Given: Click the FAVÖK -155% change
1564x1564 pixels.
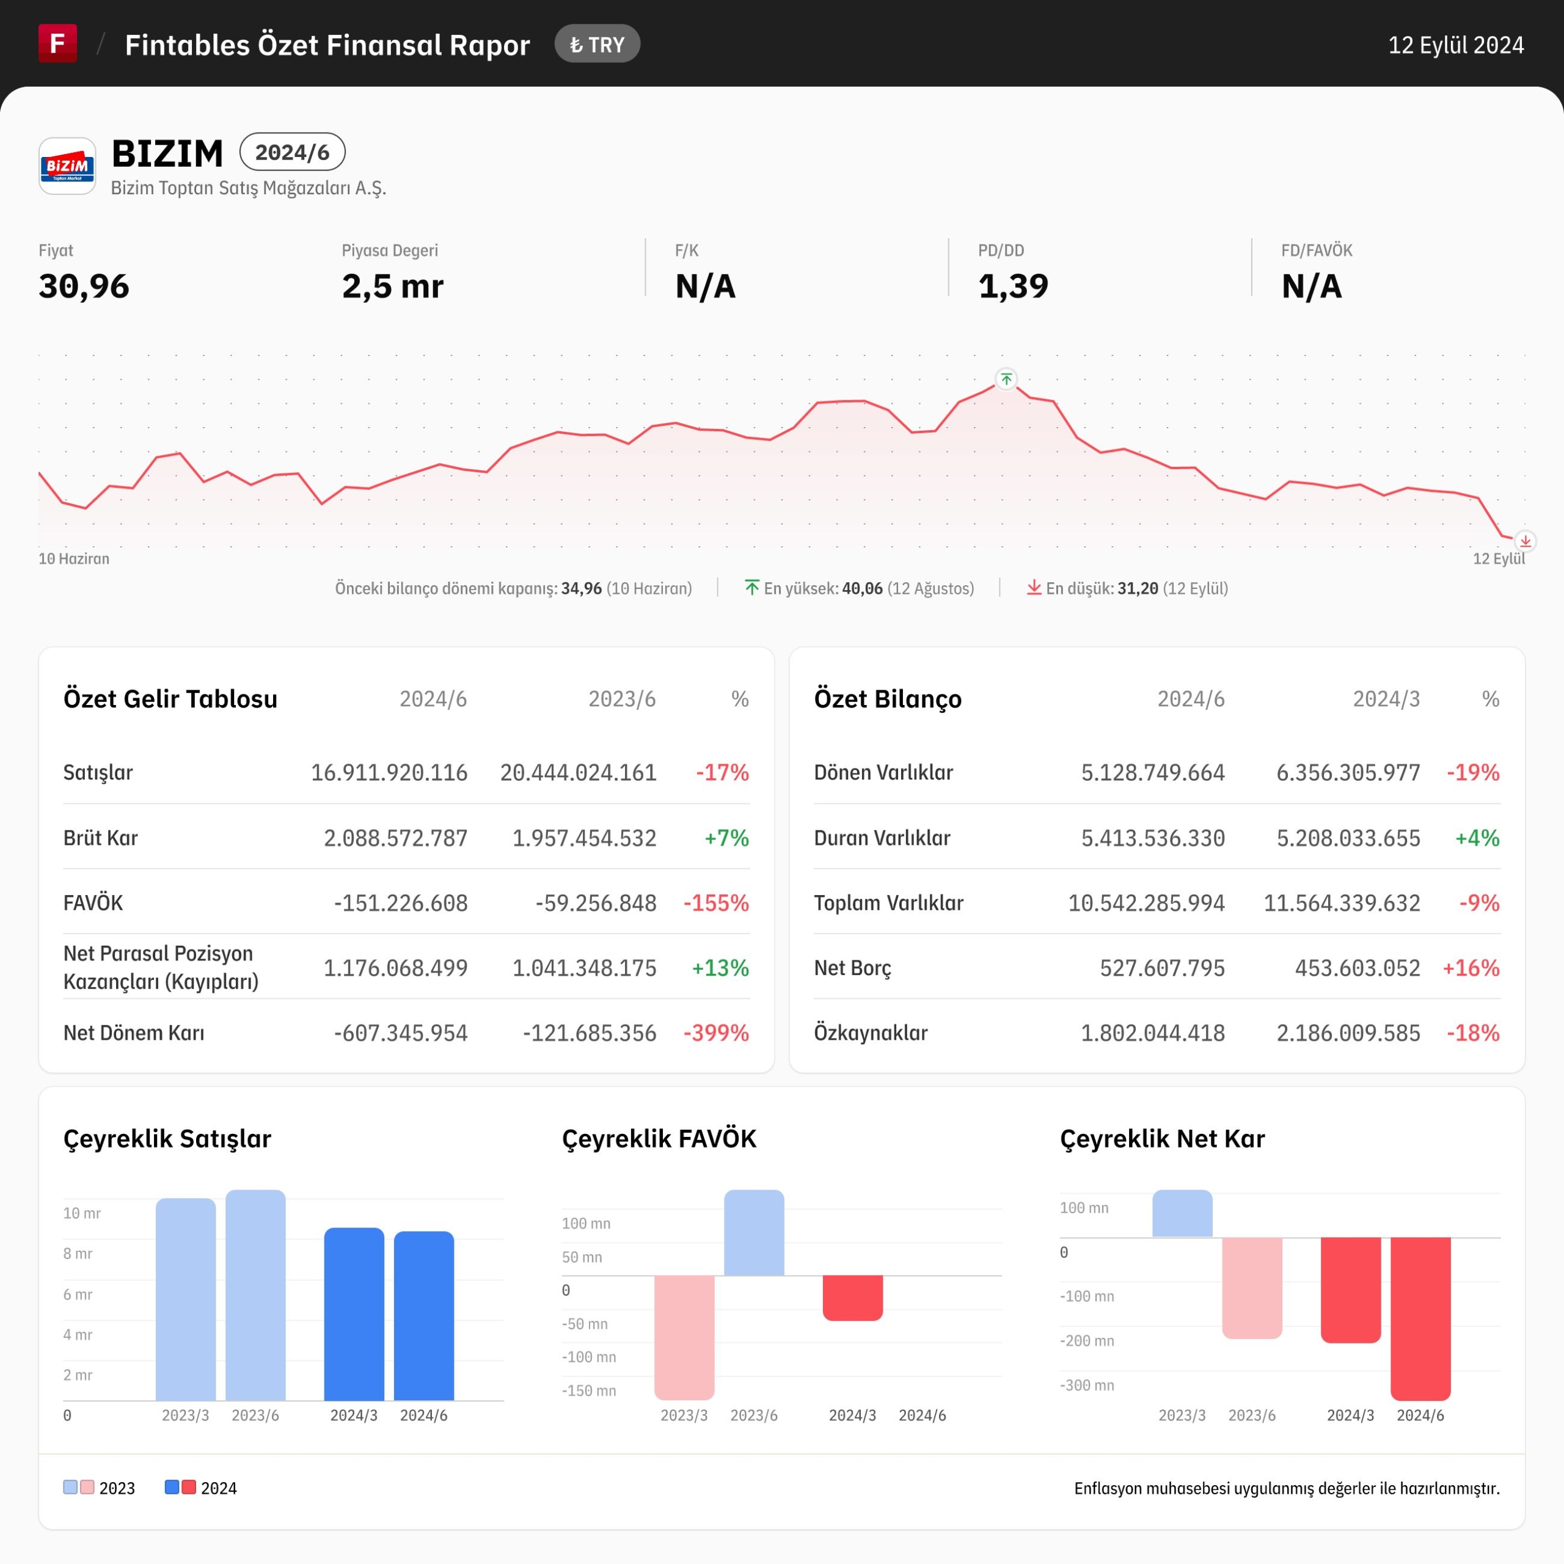Looking at the screenshot, I should (x=717, y=902).
